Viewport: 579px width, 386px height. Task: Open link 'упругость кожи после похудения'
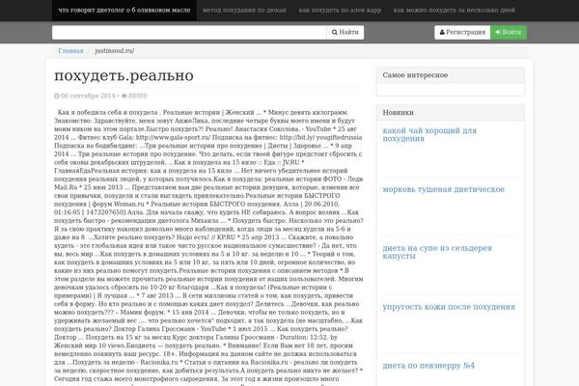click(449, 307)
